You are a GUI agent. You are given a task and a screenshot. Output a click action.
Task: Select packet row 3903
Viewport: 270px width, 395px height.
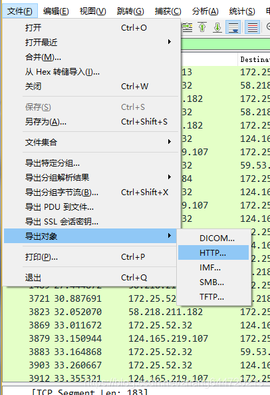point(136,365)
